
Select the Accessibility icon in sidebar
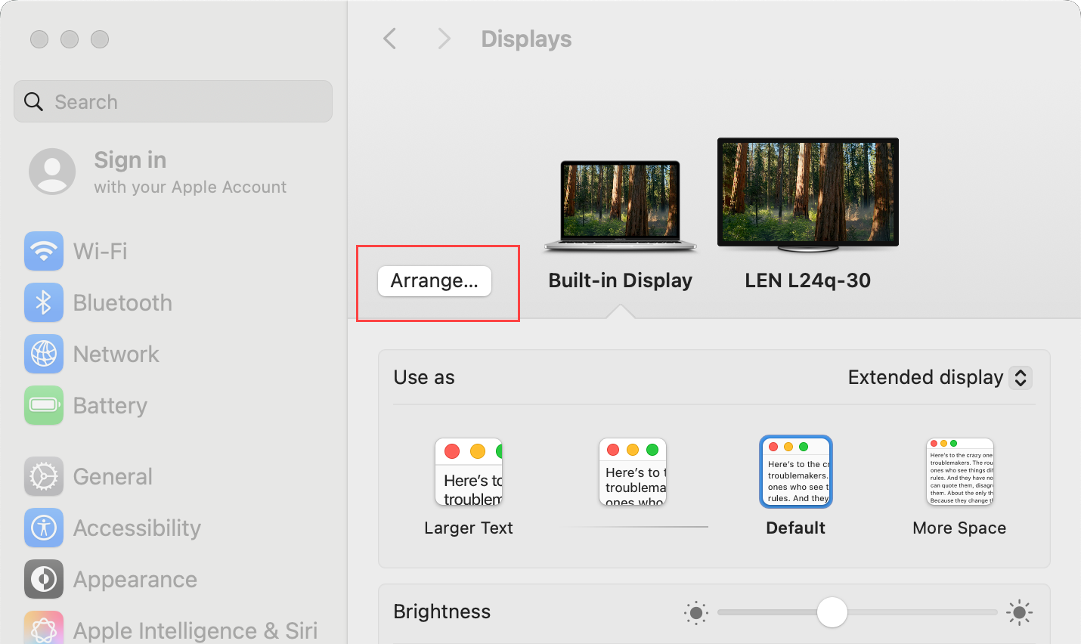pos(44,528)
